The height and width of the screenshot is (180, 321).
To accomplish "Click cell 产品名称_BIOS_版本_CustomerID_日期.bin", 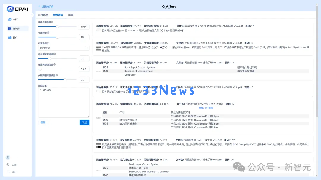I will [x=194, y=127].
